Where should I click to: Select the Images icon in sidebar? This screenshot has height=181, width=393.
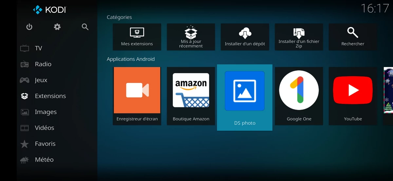tap(25, 112)
